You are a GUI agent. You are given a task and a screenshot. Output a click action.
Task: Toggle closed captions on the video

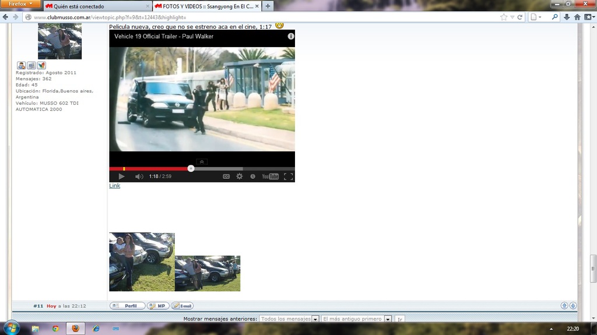(x=226, y=177)
